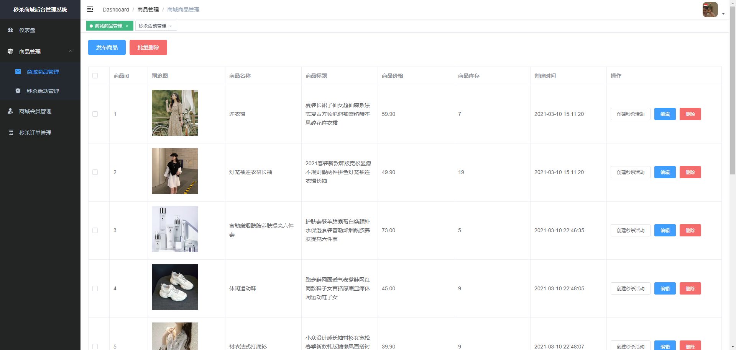Click 编辑 for 休闲运动鞋
Viewport: 736px width, 350px height.
pos(665,288)
